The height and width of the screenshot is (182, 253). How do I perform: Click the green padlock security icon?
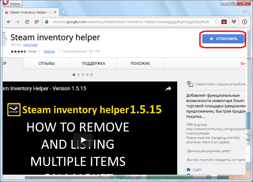tap(47, 22)
